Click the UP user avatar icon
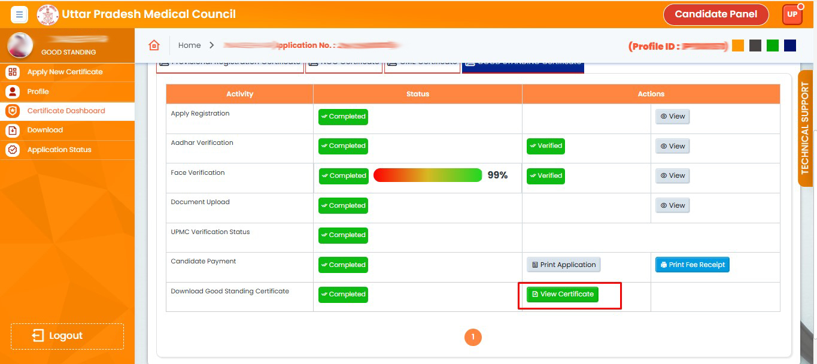This screenshot has height=364, width=817. (792, 14)
